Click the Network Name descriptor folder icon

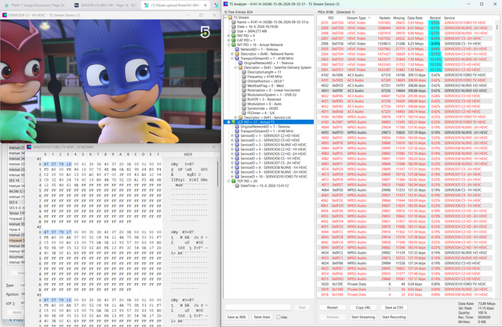pyautogui.click(x=237, y=54)
